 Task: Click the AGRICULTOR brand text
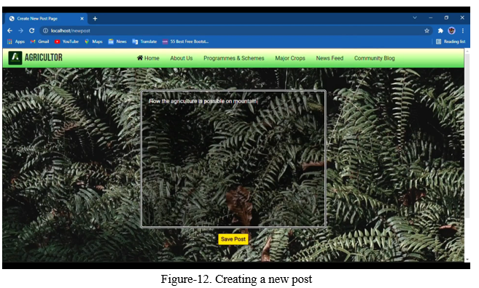click(43, 57)
